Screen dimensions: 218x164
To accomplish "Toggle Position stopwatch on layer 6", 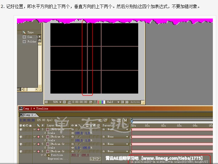I will 45,155.
